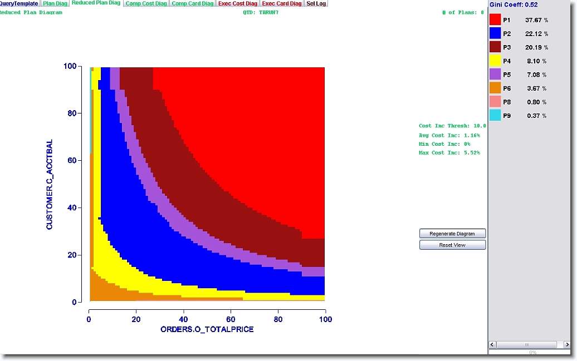Image resolution: width=577 pixels, height=361 pixels.
Task: Open the QueryTemplate tab
Action: [19, 3]
